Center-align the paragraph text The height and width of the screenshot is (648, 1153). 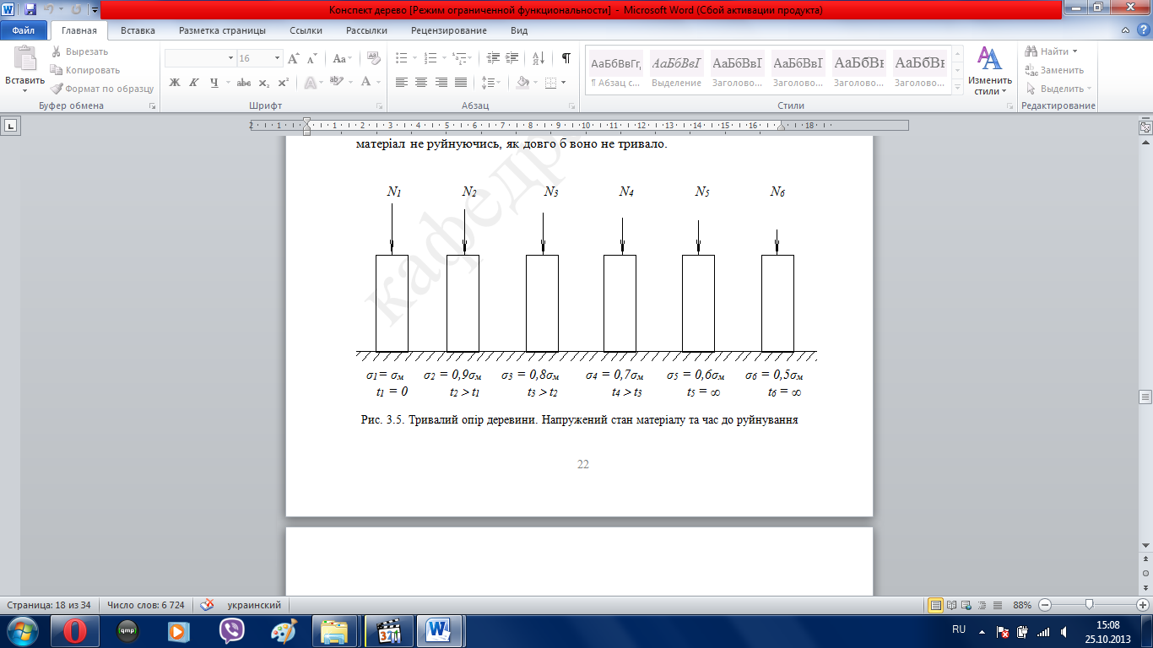[x=421, y=83]
